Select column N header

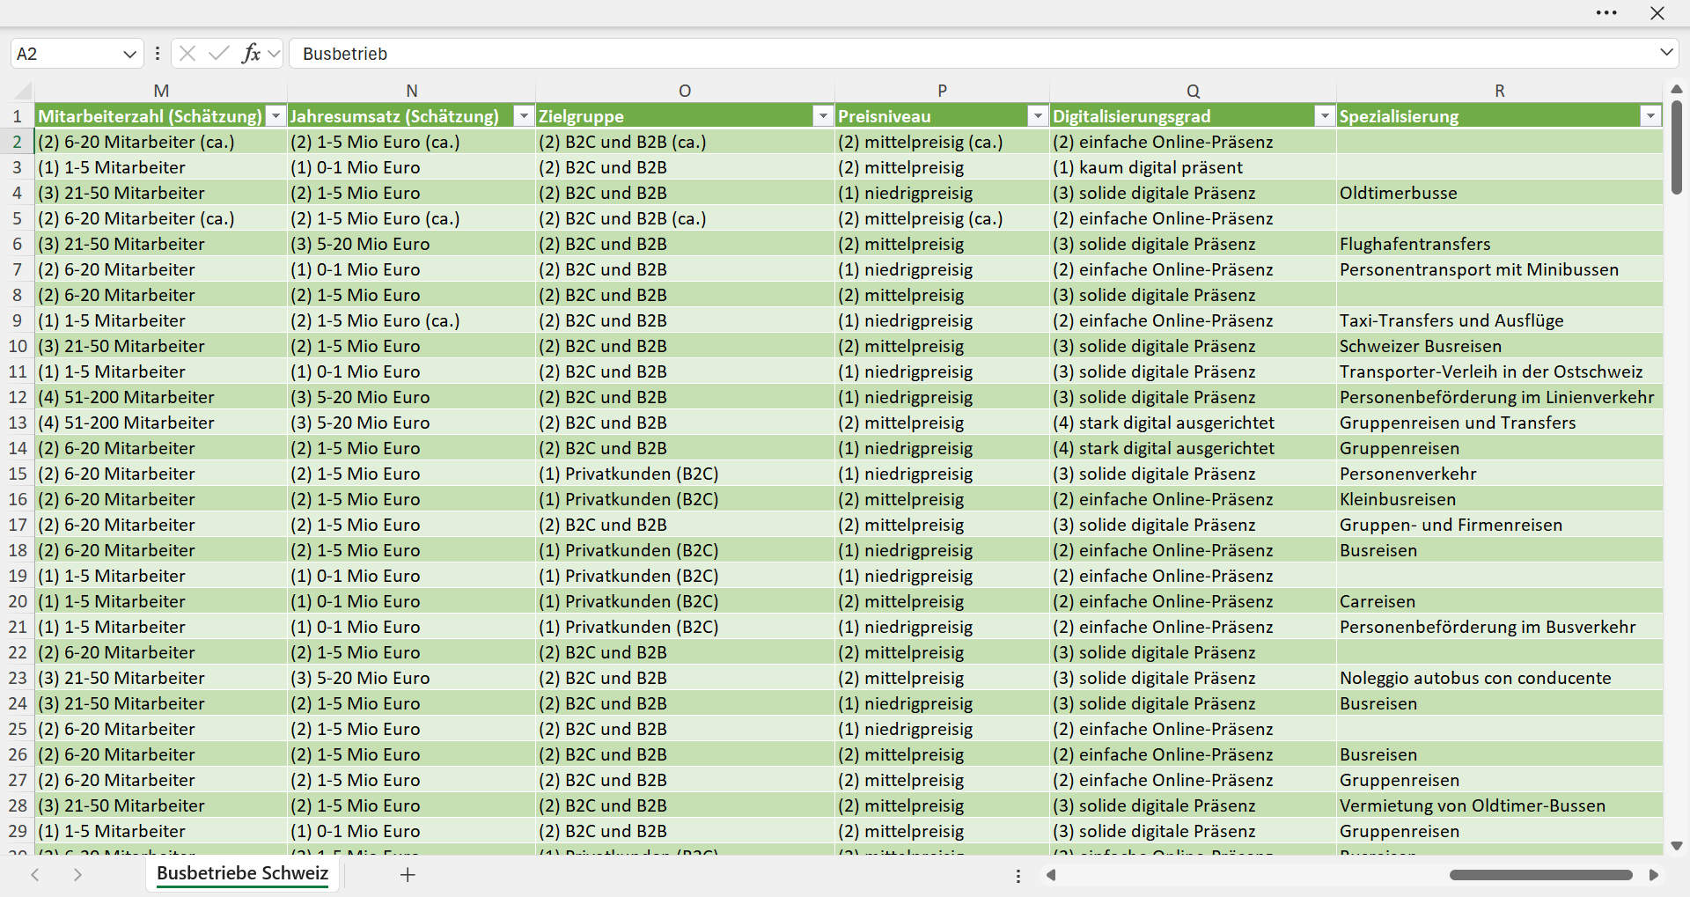coord(411,91)
